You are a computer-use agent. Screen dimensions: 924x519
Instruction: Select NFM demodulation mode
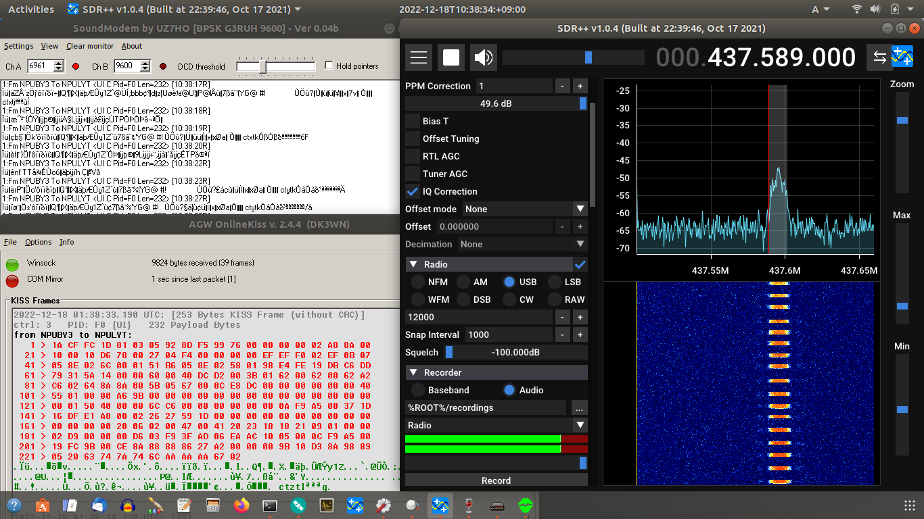tap(418, 282)
